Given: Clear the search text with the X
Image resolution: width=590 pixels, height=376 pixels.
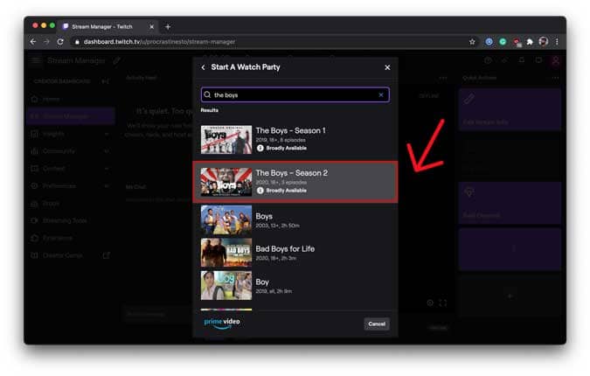Looking at the screenshot, I should click(381, 94).
